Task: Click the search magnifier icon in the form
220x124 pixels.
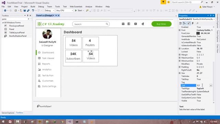Action: click(x=107, y=24)
